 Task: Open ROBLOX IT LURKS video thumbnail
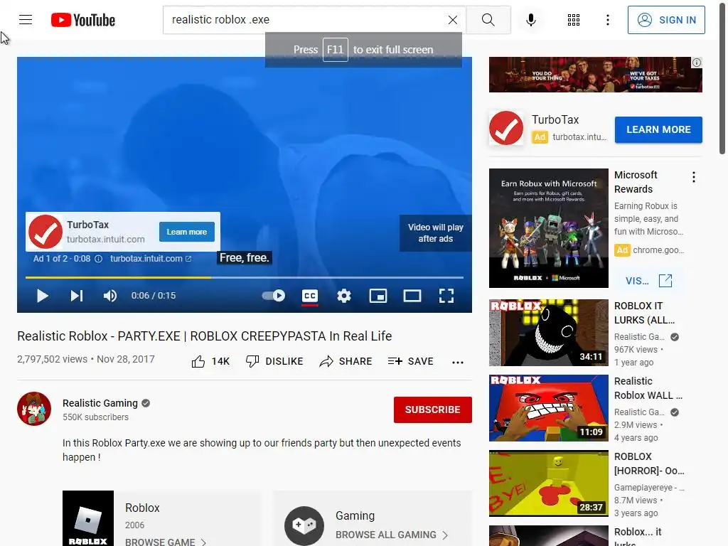tap(548, 333)
